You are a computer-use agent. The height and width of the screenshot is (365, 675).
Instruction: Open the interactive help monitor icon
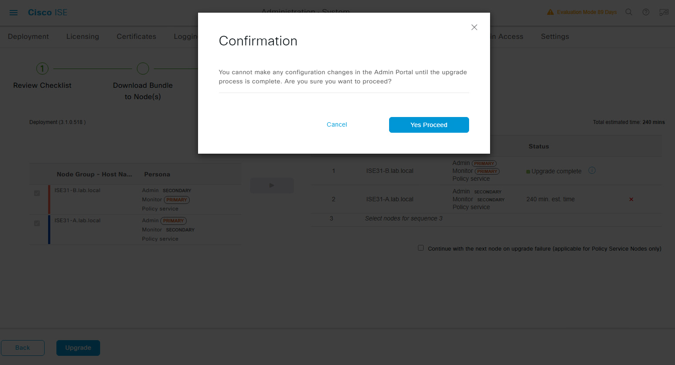(x=664, y=12)
